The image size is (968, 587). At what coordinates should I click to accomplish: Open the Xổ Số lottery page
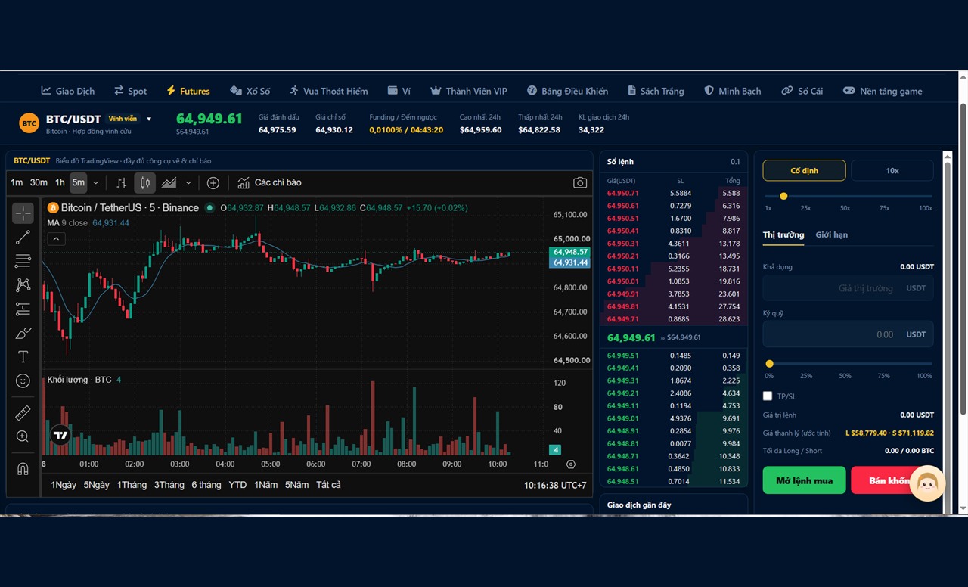click(x=250, y=91)
